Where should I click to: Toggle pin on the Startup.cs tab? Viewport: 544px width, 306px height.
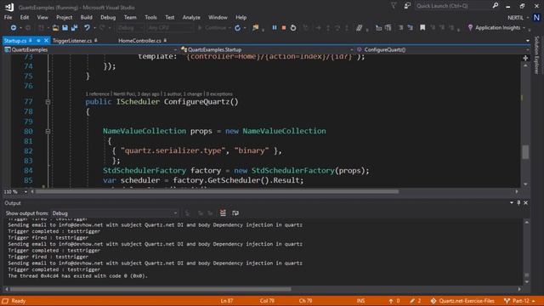(38, 41)
